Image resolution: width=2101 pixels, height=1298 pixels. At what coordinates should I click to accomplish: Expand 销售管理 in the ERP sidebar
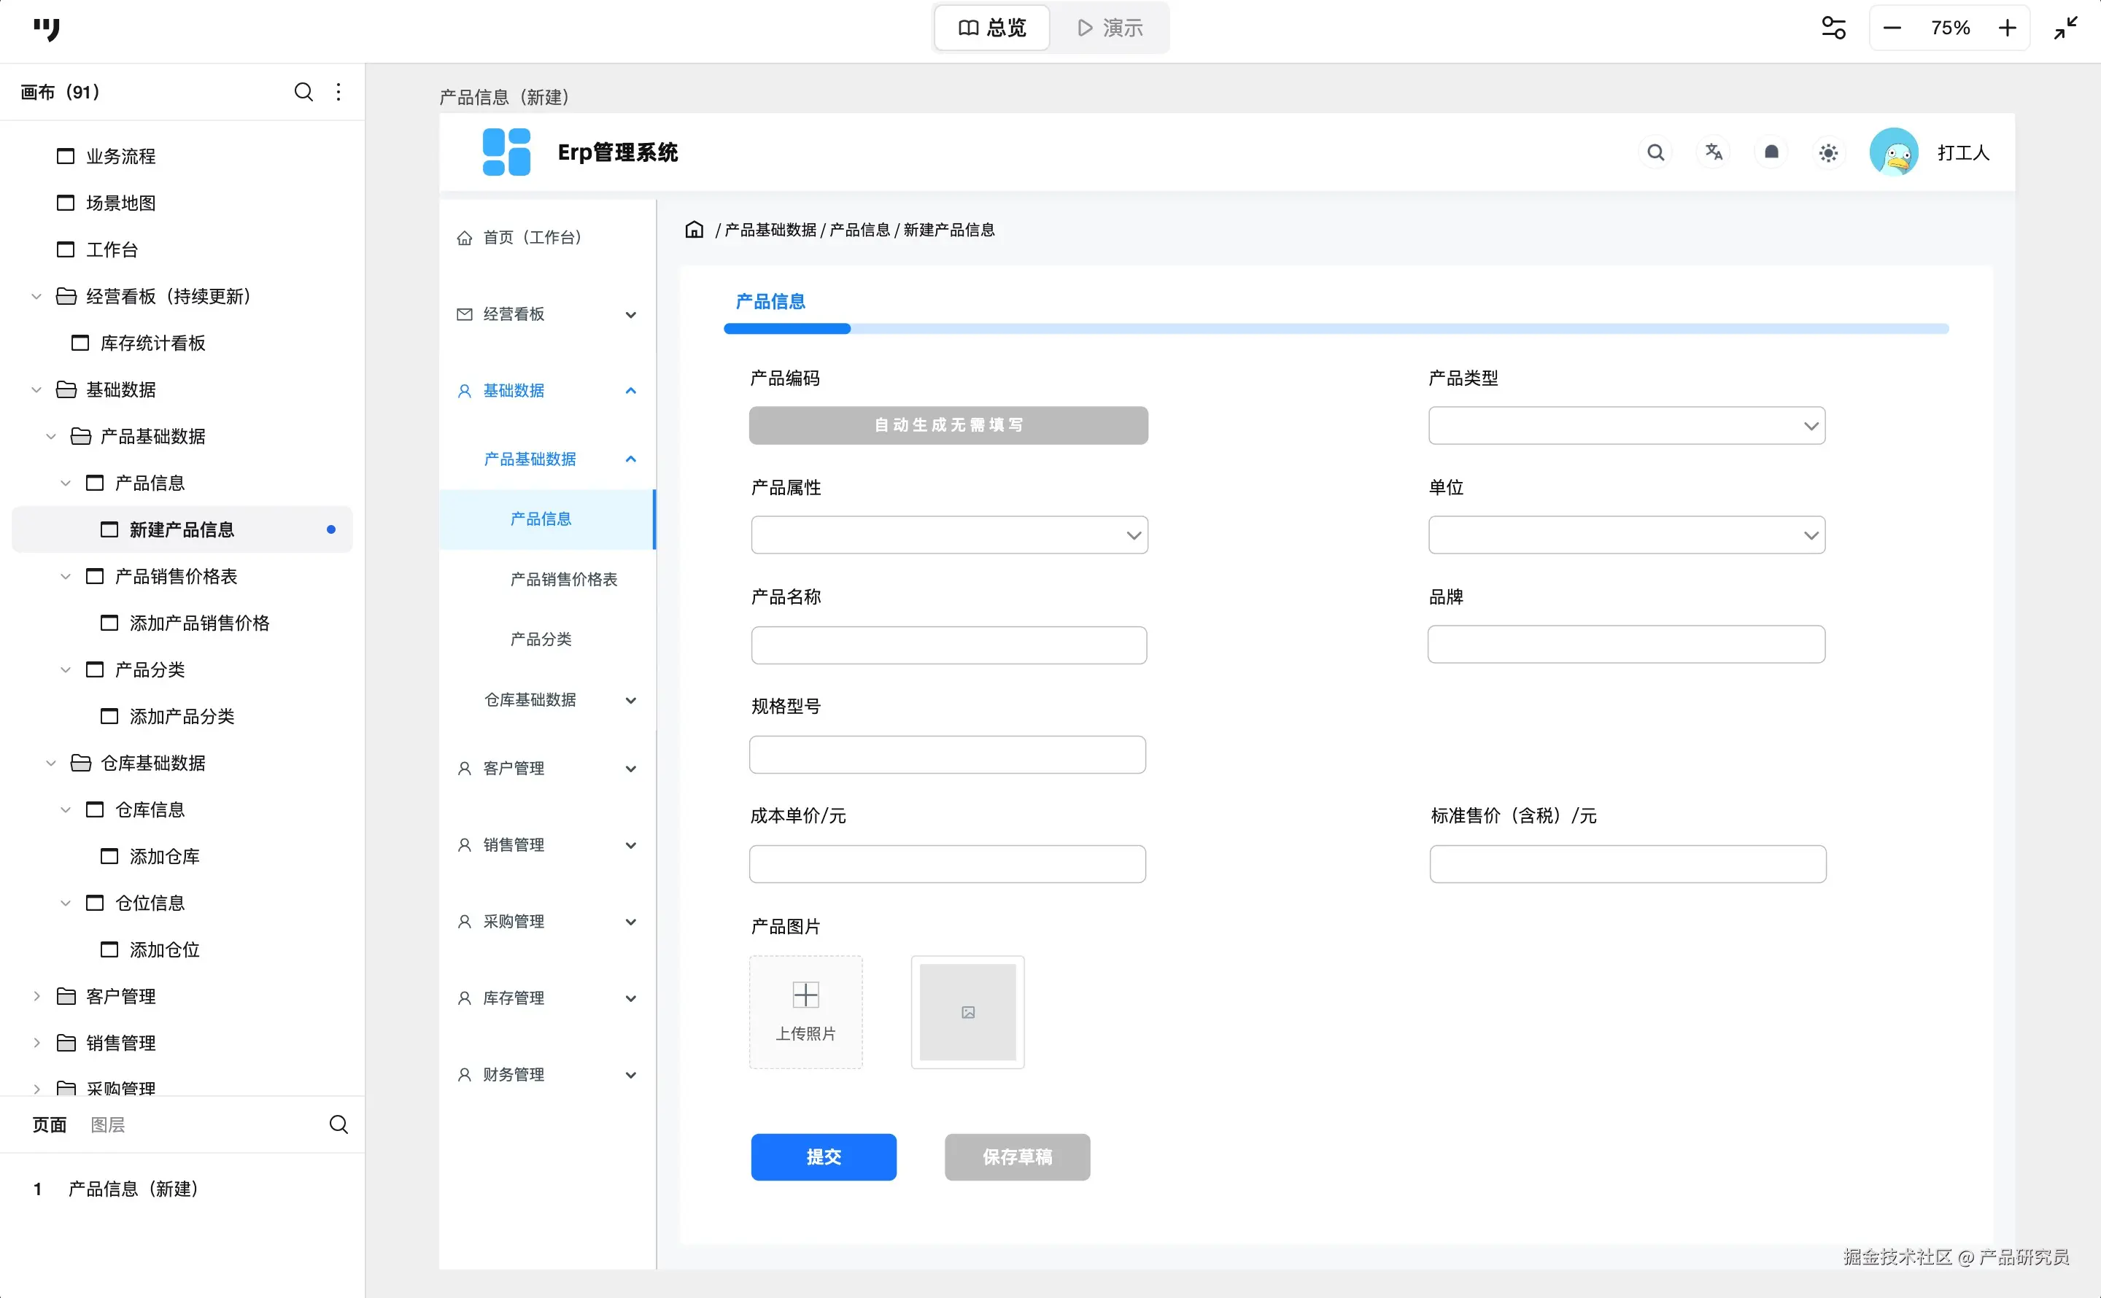[547, 844]
